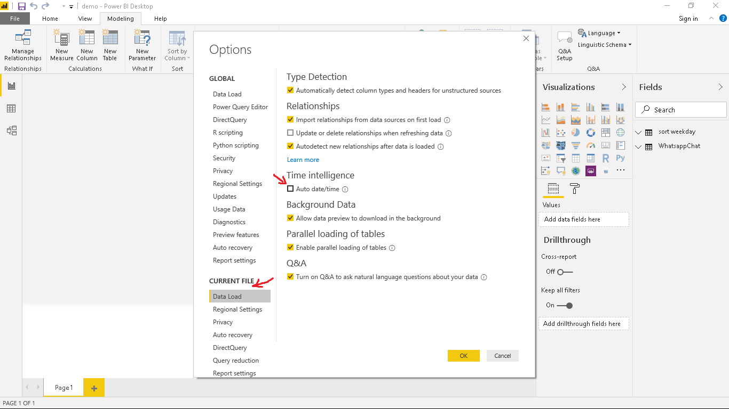This screenshot has height=409, width=729.
Task: Switch to the View ribbon tab
Action: (85, 19)
